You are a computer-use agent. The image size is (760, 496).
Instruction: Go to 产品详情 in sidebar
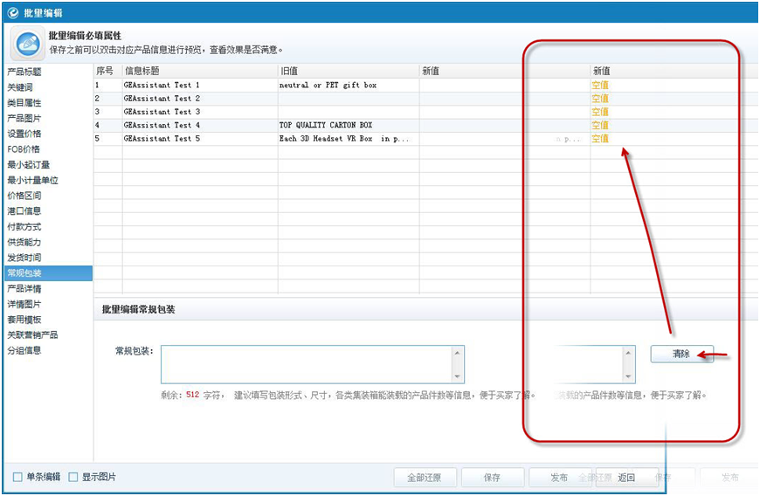tap(24, 288)
